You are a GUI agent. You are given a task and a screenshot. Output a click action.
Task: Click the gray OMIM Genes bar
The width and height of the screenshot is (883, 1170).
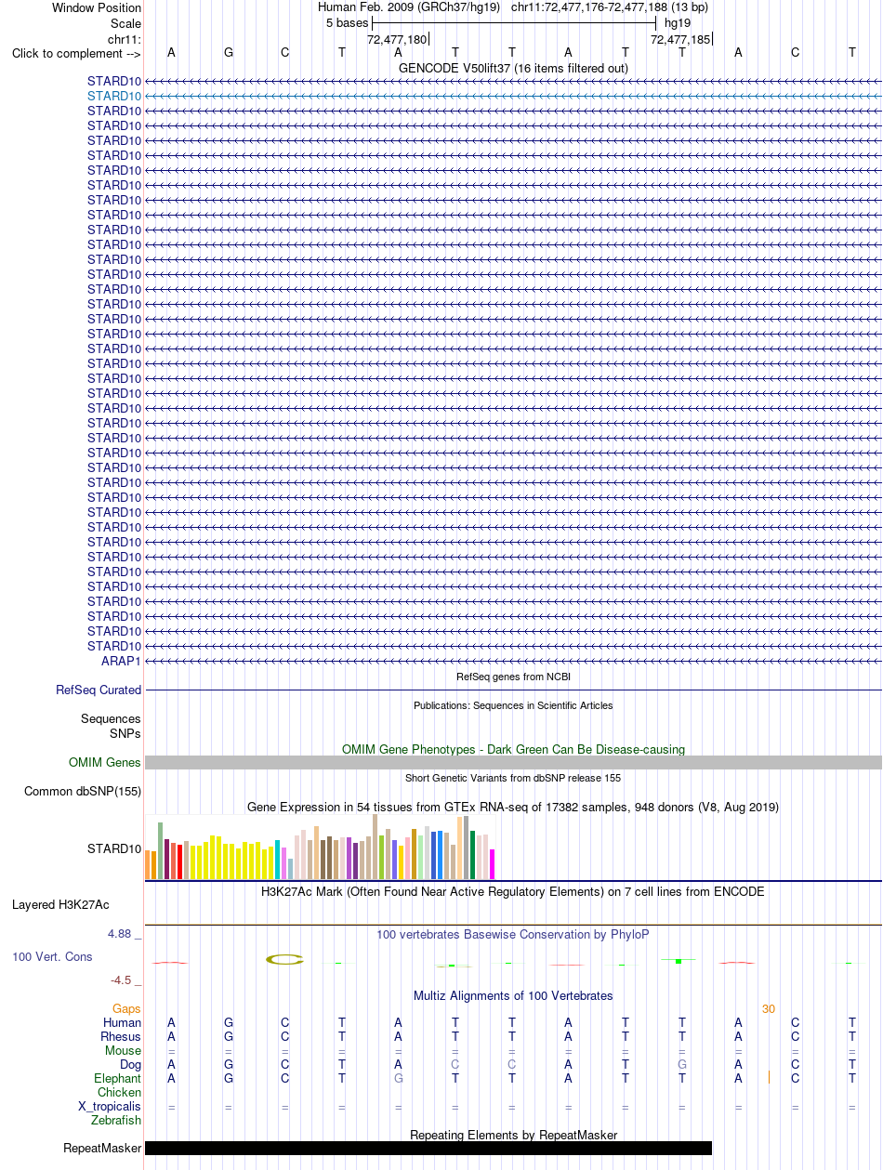(x=513, y=763)
